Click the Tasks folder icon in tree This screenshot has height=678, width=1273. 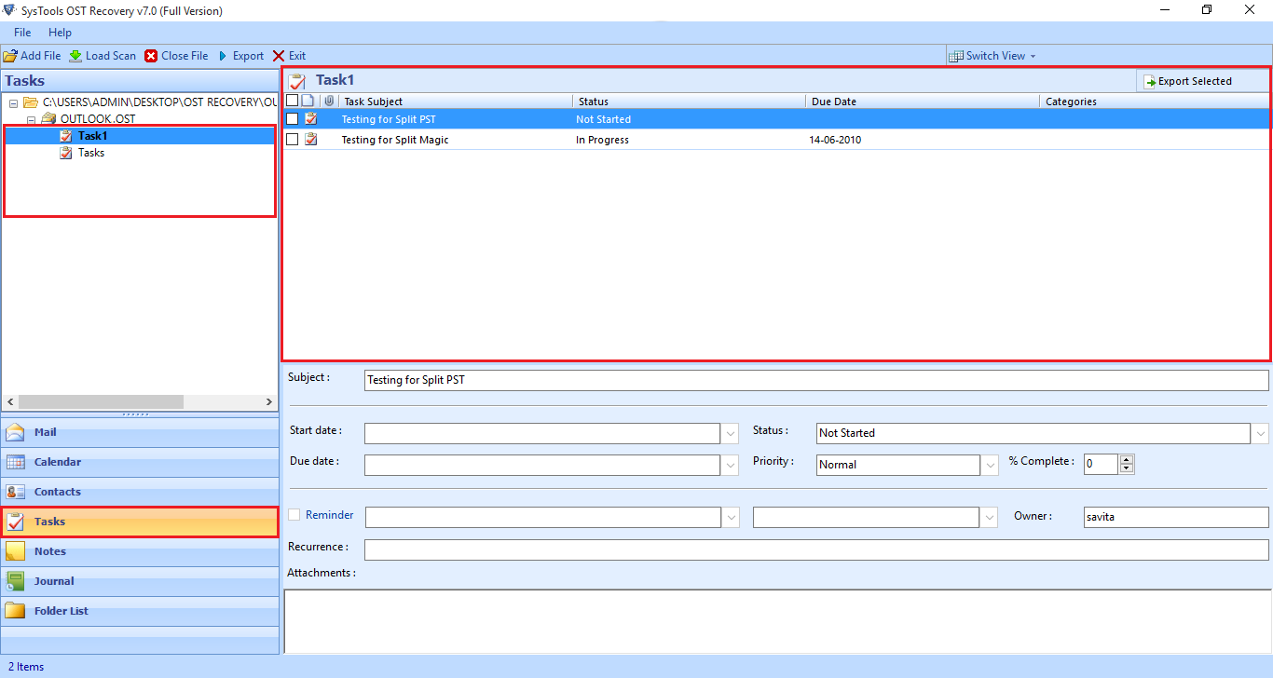coord(66,153)
